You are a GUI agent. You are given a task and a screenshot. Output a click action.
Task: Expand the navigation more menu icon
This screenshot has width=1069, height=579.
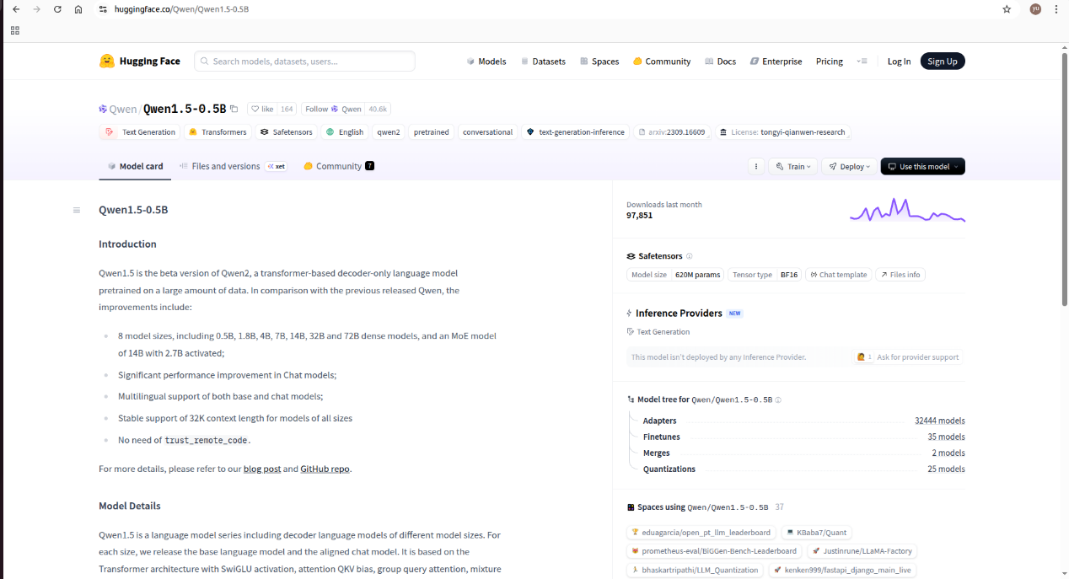pos(862,62)
